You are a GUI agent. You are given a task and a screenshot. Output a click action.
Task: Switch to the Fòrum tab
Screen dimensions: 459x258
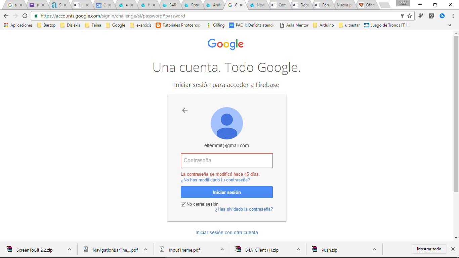324,5
